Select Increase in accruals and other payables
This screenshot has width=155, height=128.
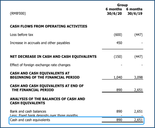40,43
